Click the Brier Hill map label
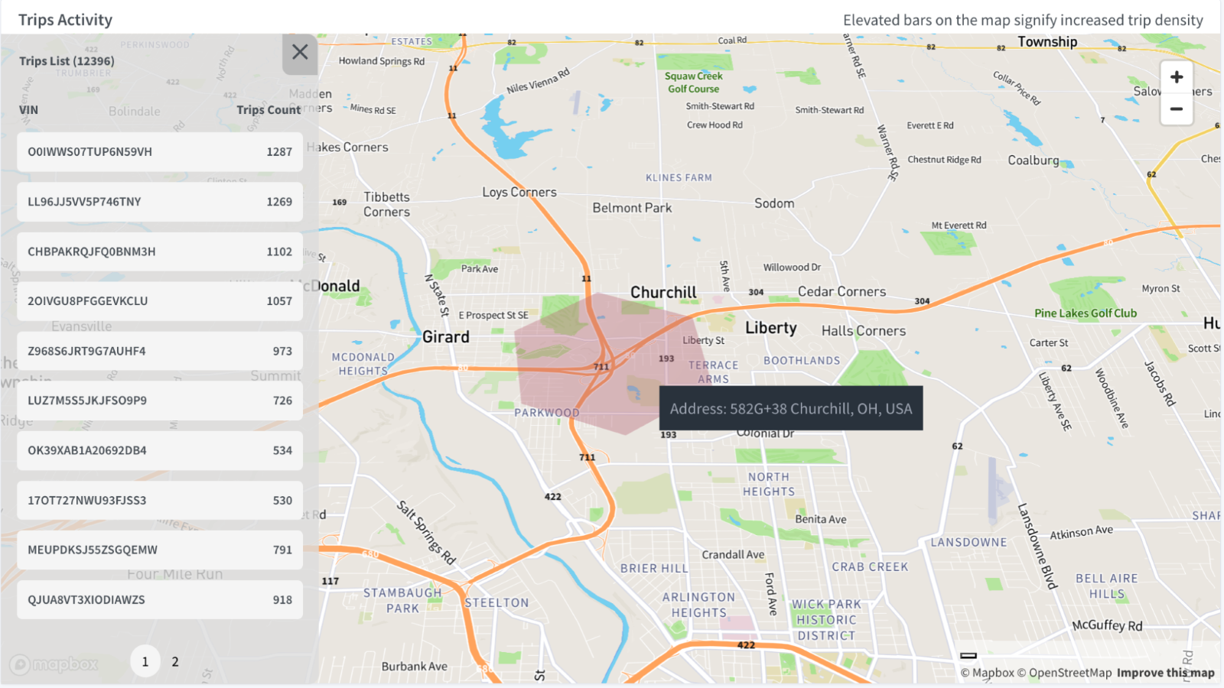Viewport: 1224px width, 688px height. tap(654, 569)
